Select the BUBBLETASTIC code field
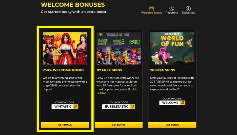The width and height of the screenshot is (237, 135). point(116,107)
